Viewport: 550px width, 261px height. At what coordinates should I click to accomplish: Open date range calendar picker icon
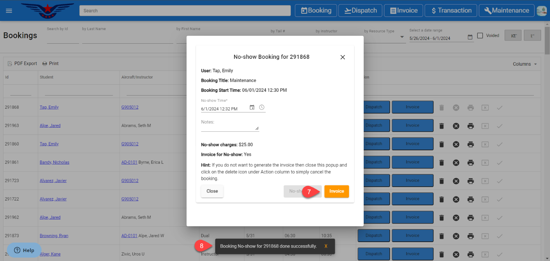coord(470,37)
